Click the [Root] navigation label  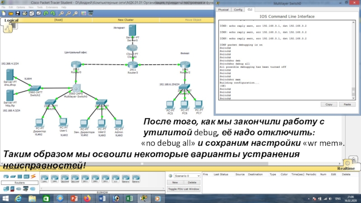pyautogui.click(x=58, y=20)
